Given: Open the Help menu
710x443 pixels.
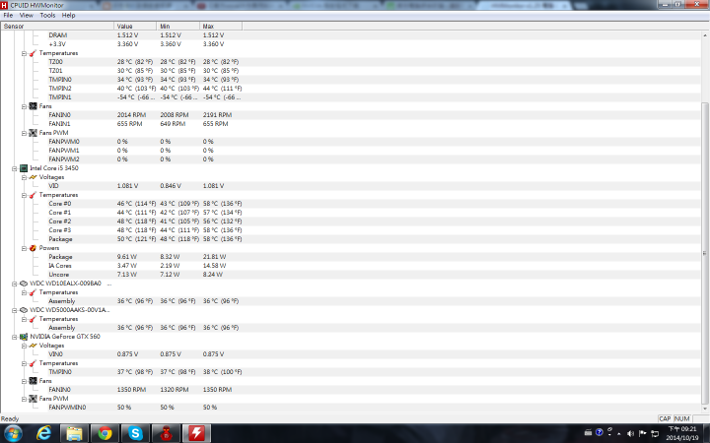Looking at the screenshot, I should tap(68, 15).
